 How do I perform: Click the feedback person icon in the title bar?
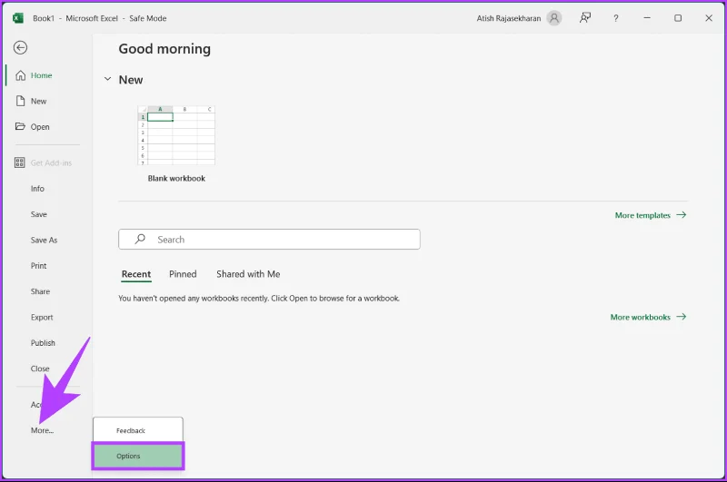pos(585,18)
